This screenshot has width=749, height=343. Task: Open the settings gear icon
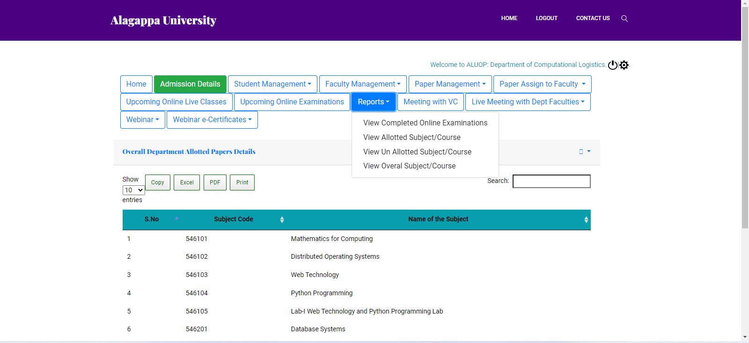point(624,65)
